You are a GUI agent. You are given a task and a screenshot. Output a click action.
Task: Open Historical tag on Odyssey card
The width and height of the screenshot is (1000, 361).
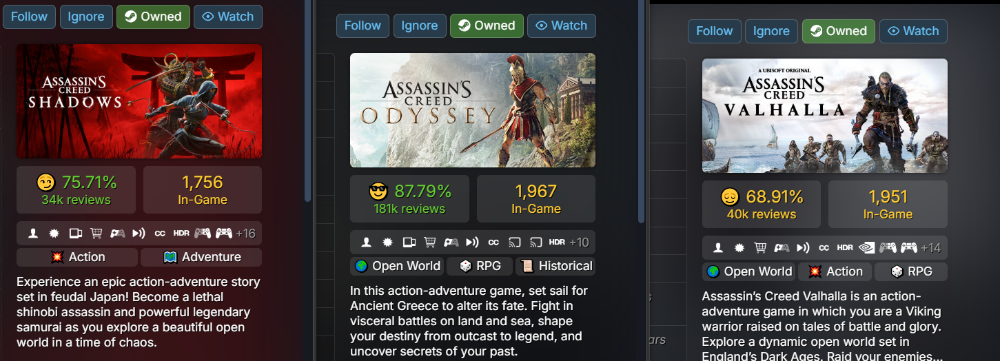[555, 266]
